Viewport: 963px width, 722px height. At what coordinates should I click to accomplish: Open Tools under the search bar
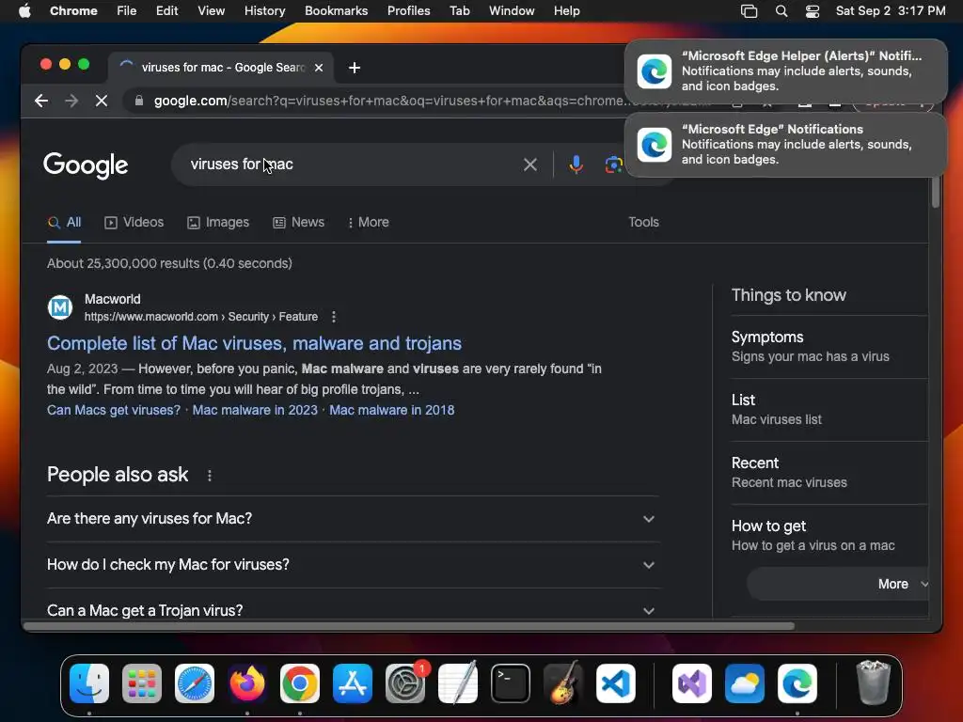(x=643, y=222)
